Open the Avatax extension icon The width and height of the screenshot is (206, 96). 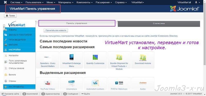click(x=143, y=83)
